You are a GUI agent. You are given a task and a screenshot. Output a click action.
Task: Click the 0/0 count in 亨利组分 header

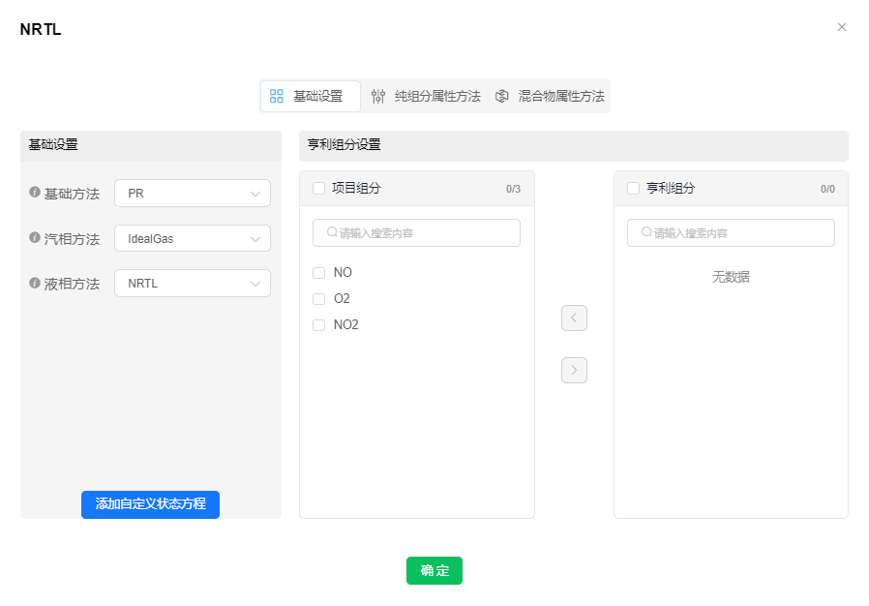(x=827, y=189)
